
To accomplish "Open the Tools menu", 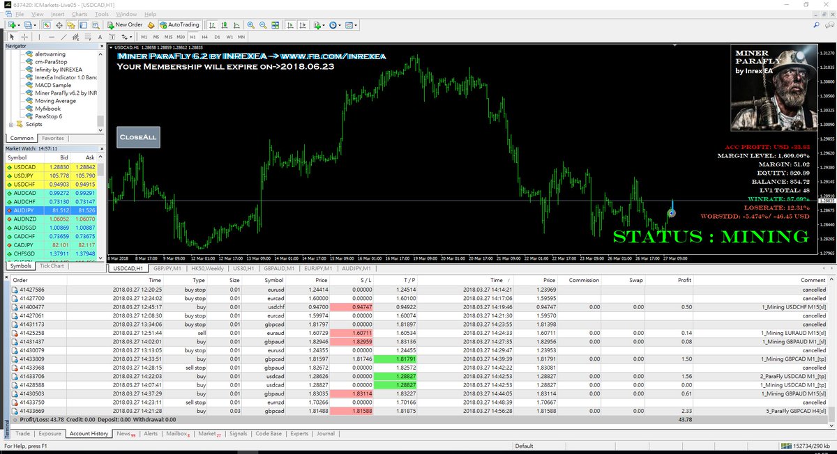I will (102, 14).
